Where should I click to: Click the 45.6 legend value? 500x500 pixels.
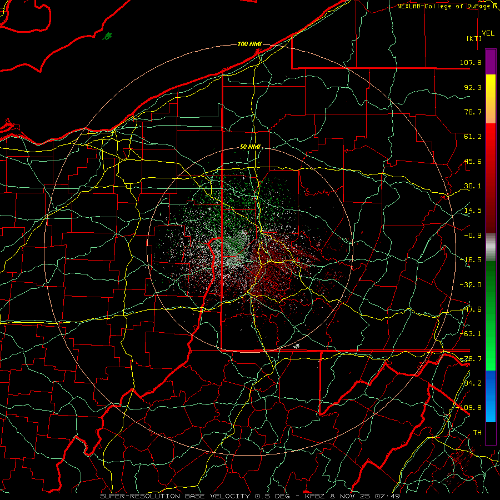click(x=473, y=161)
